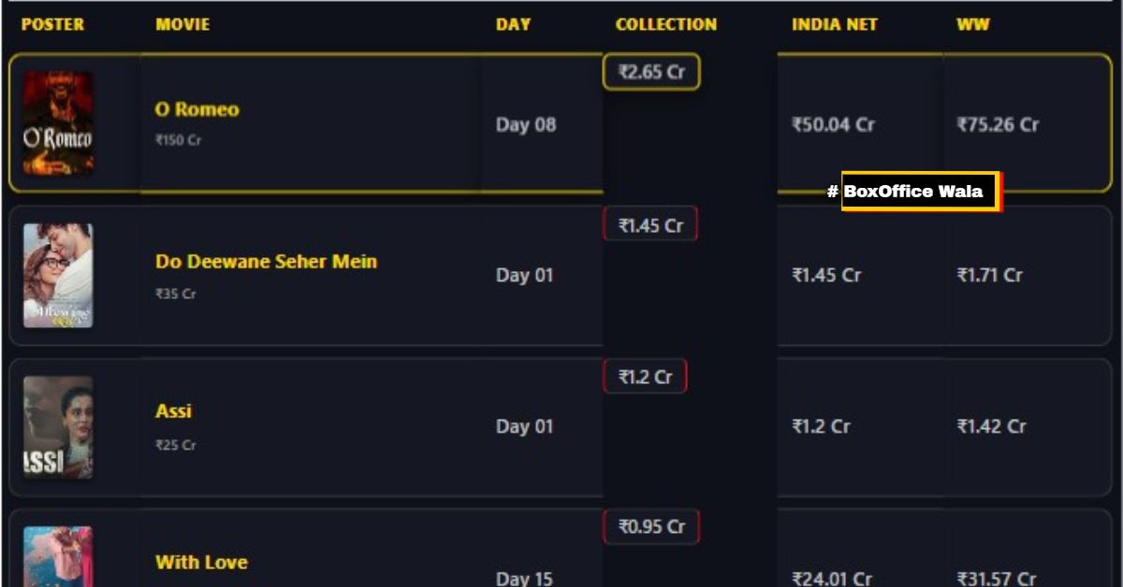The height and width of the screenshot is (587, 1123).
Task: Open the O Romeo movie title link
Action: 197,109
